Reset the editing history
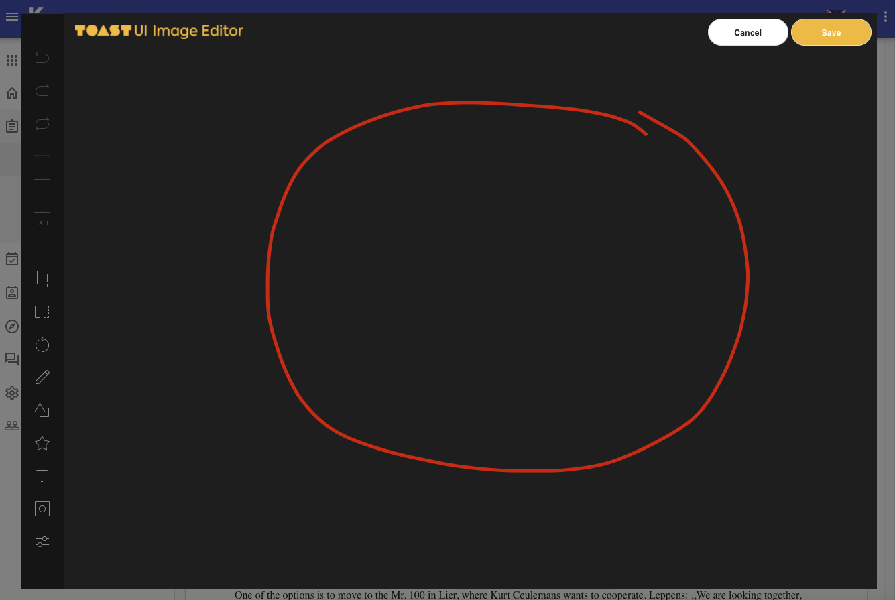Image resolution: width=895 pixels, height=600 pixels. (42, 123)
